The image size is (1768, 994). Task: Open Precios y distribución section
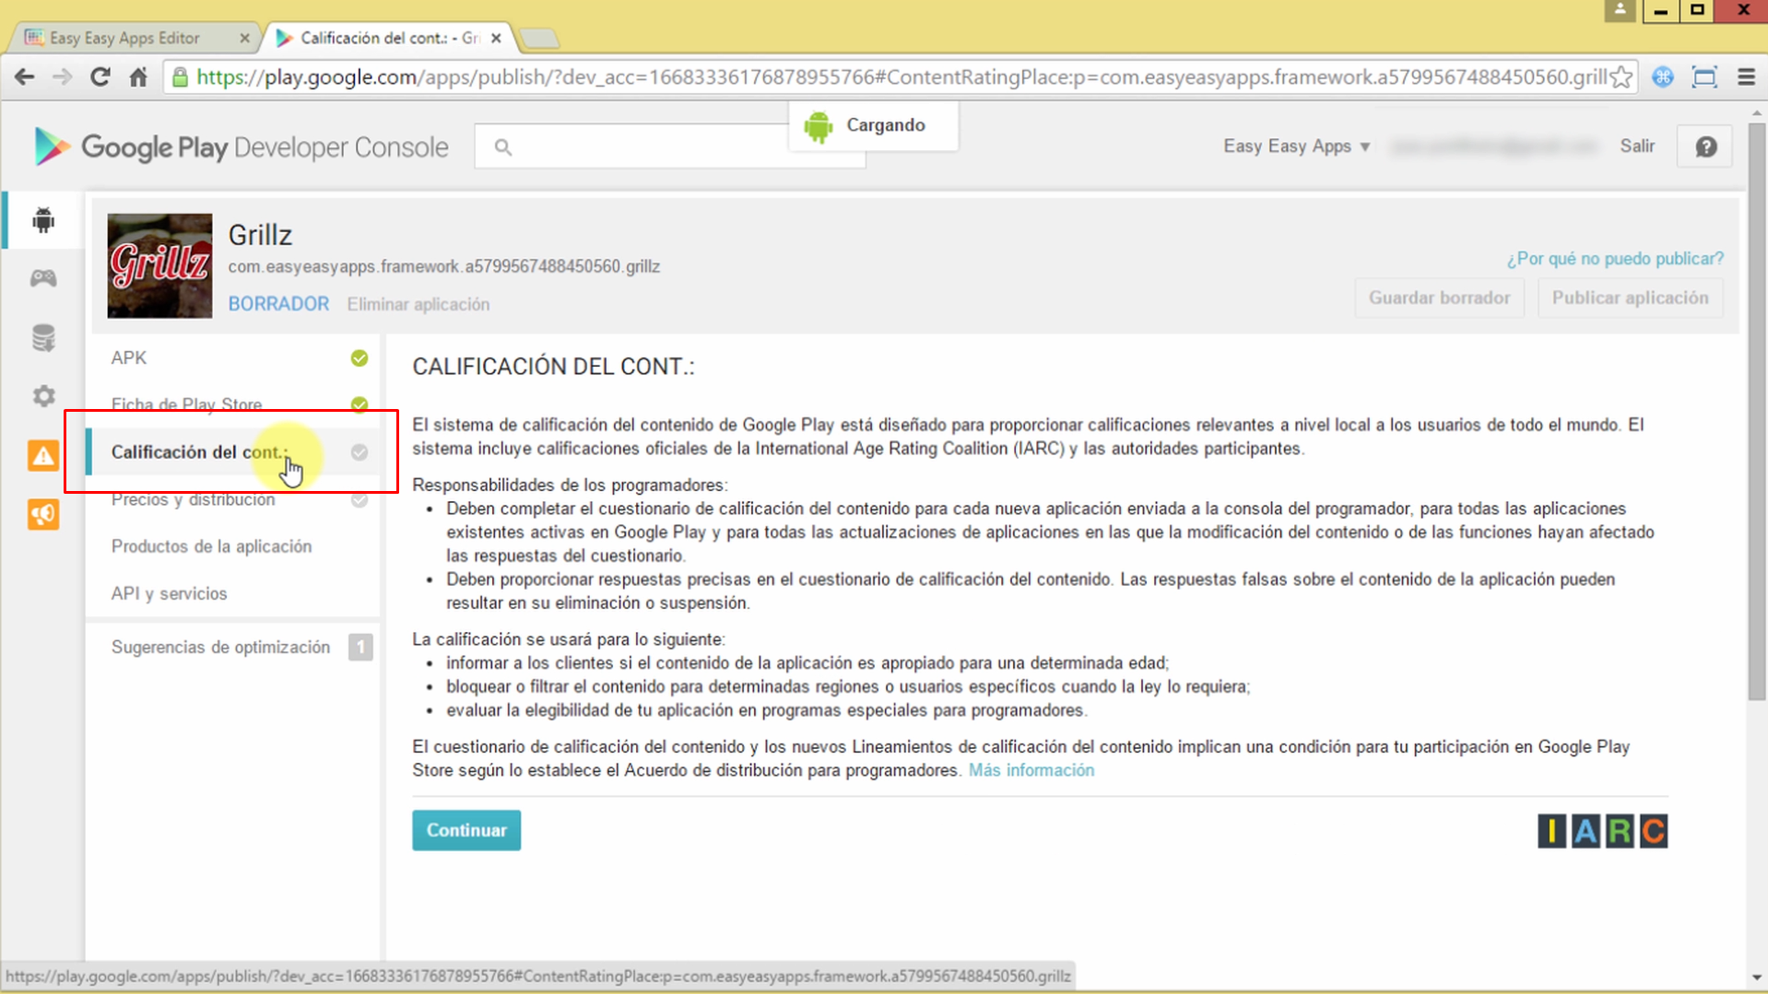click(x=232, y=499)
